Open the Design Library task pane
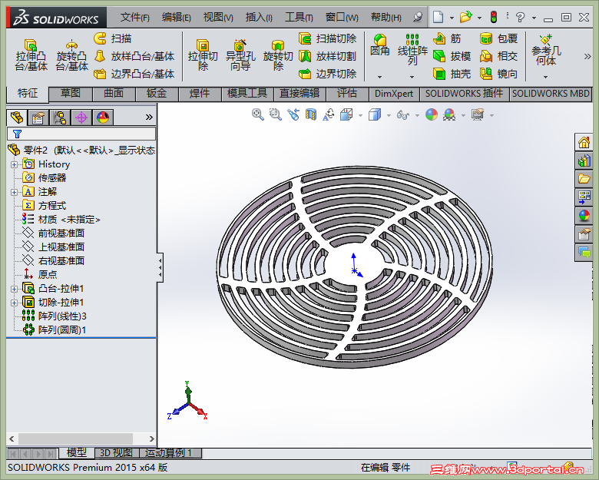This screenshot has height=480, width=599. [x=584, y=161]
